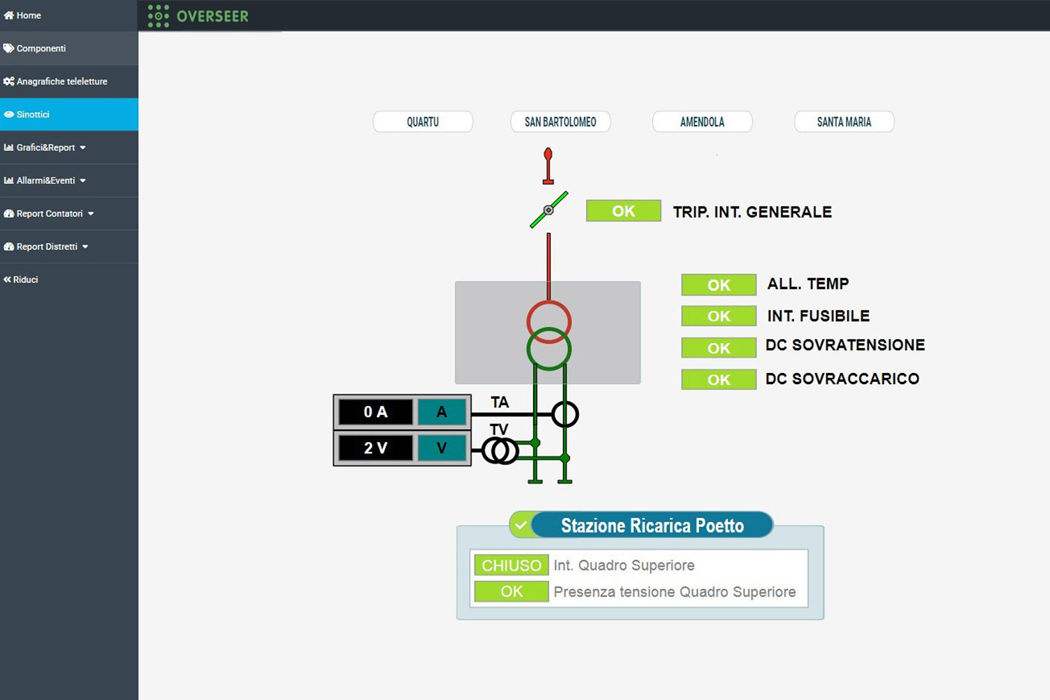Click the 0 A current reading
This screenshot has height=700, width=1050.
click(x=376, y=412)
